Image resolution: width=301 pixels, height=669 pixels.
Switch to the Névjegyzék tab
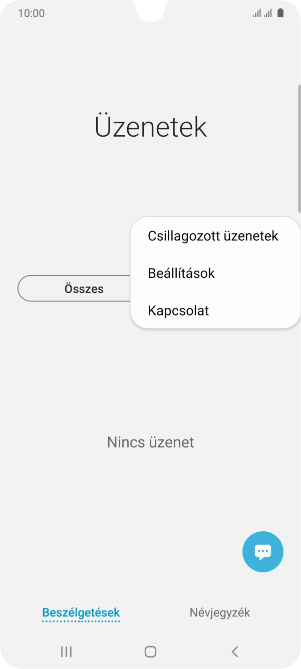pos(218,612)
